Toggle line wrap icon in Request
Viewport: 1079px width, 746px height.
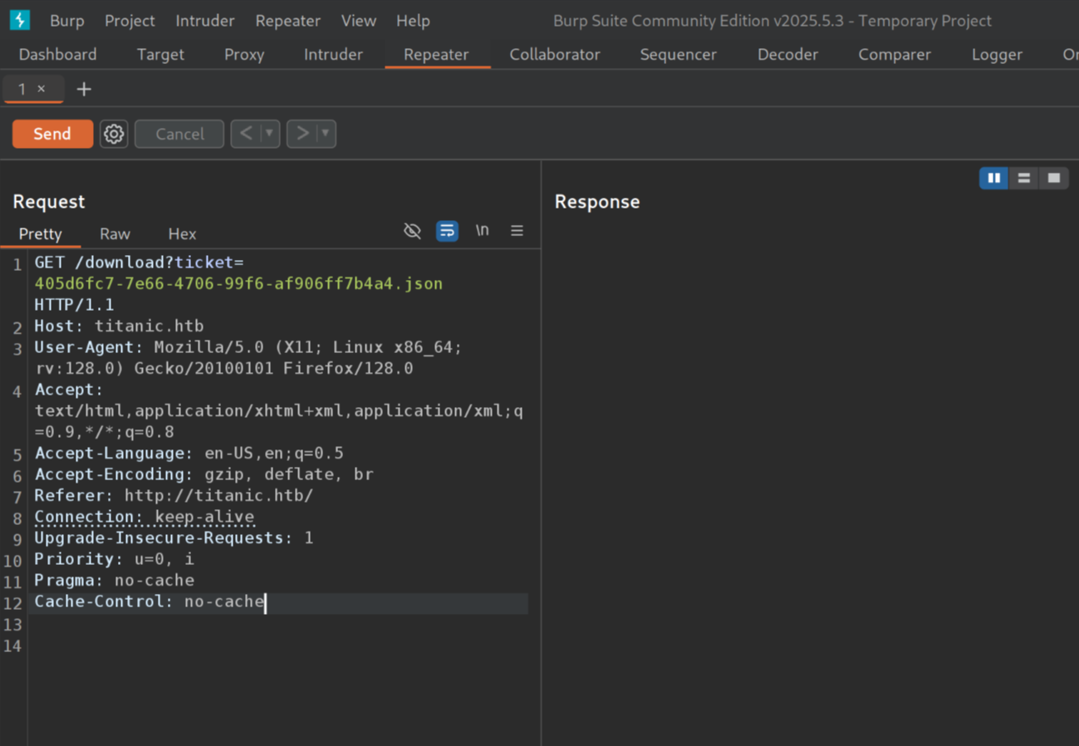(x=447, y=231)
